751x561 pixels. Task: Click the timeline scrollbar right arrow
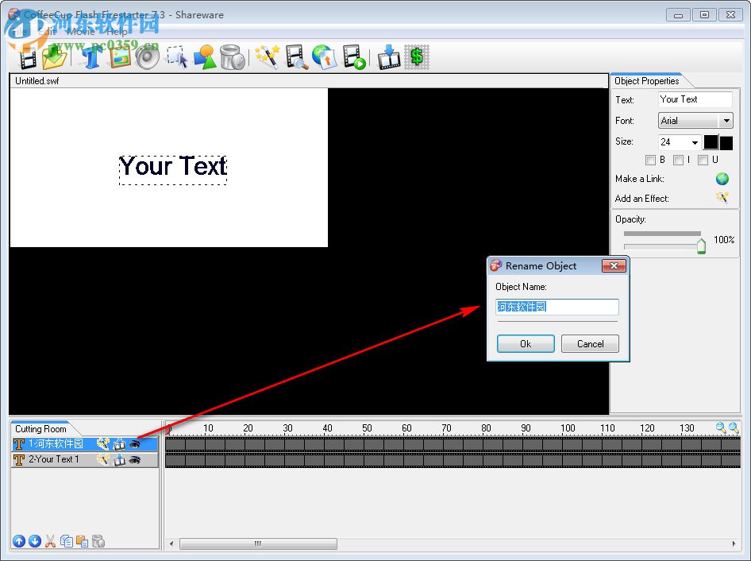(x=734, y=544)
